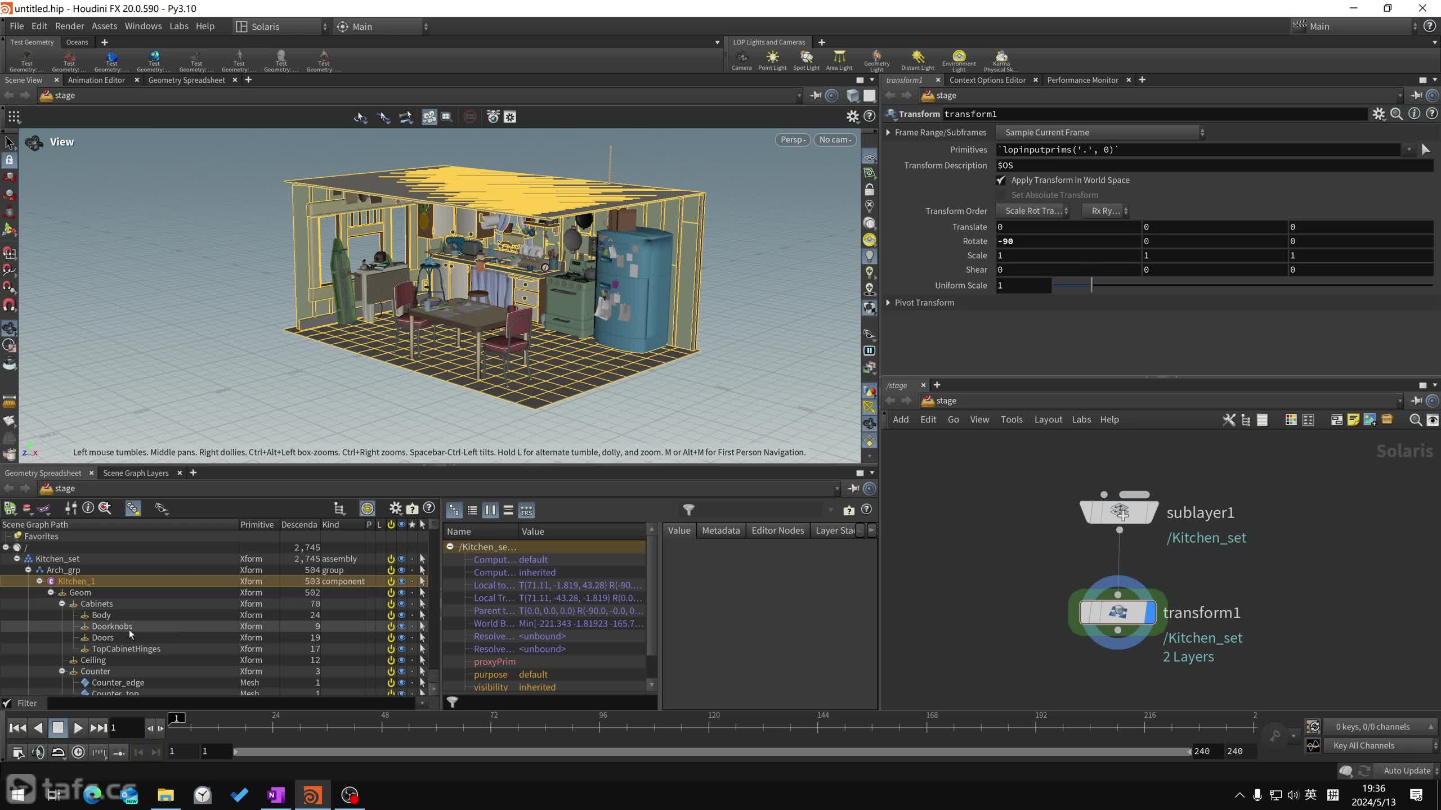Toggle visibility eye for Arch_grp

click(401, 570)
